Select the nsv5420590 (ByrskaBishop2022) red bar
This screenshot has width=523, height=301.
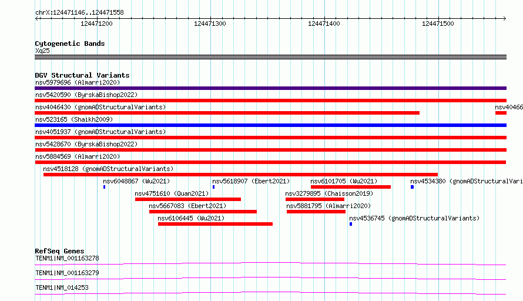(x=270, y=101)
